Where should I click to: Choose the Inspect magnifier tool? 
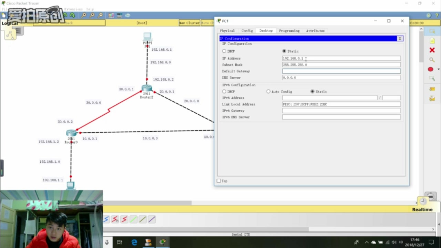coord(432,60)
